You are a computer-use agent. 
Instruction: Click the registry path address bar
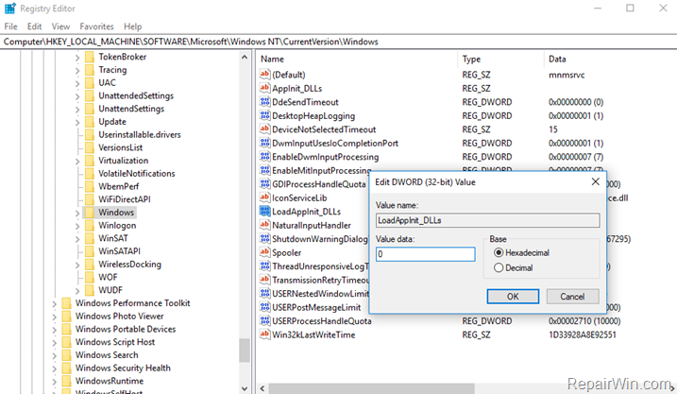click(338, 42)
